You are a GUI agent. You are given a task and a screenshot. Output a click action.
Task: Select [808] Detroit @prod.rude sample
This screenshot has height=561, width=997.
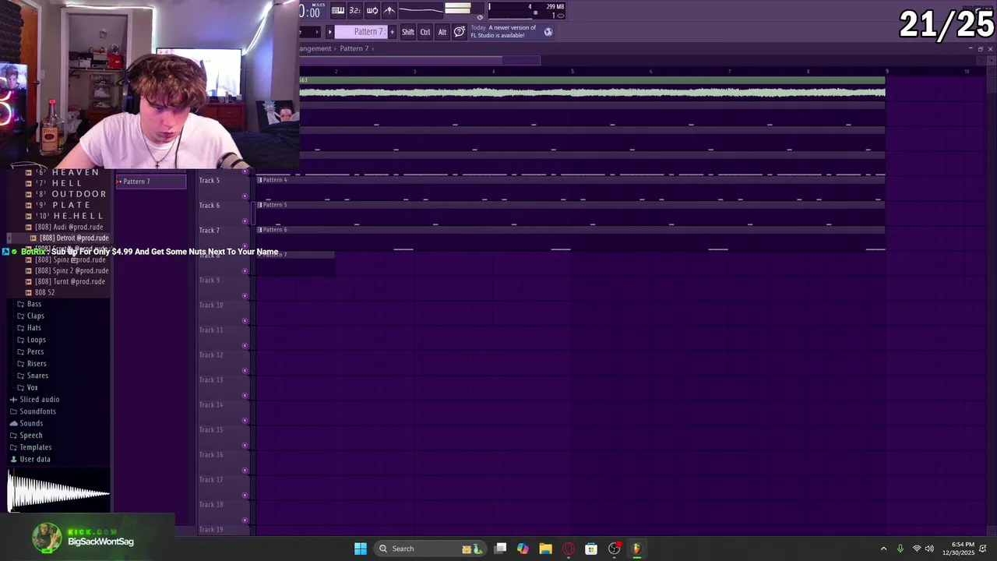pos(70,238)
